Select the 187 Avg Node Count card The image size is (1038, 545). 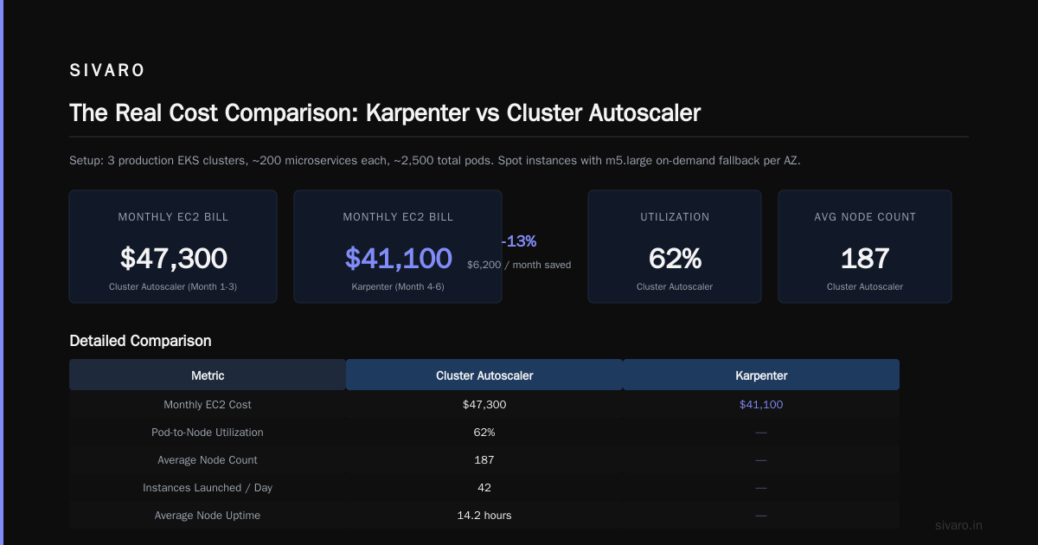(x=865, y=247)
